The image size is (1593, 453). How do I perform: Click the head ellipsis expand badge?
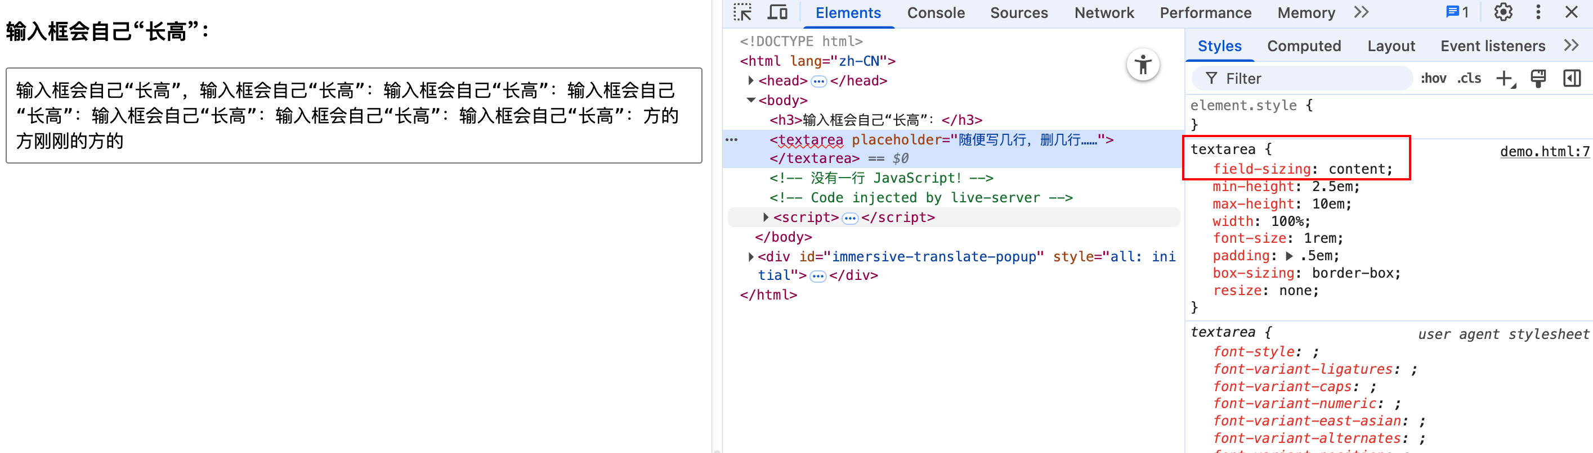(819, 81)
